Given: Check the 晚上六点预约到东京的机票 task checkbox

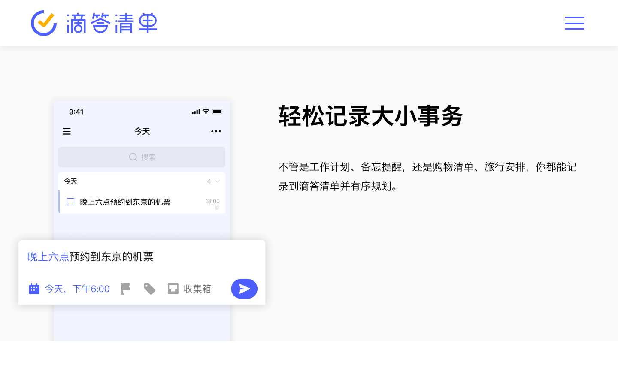Looking at the screenshot, I should pyautogui.click(x=71, y=202).
